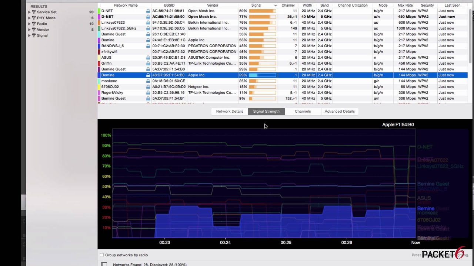Screen dimensions: 474x266
Task: Click the lock icon on the Linksys07622 row
Action: [148, 23]
